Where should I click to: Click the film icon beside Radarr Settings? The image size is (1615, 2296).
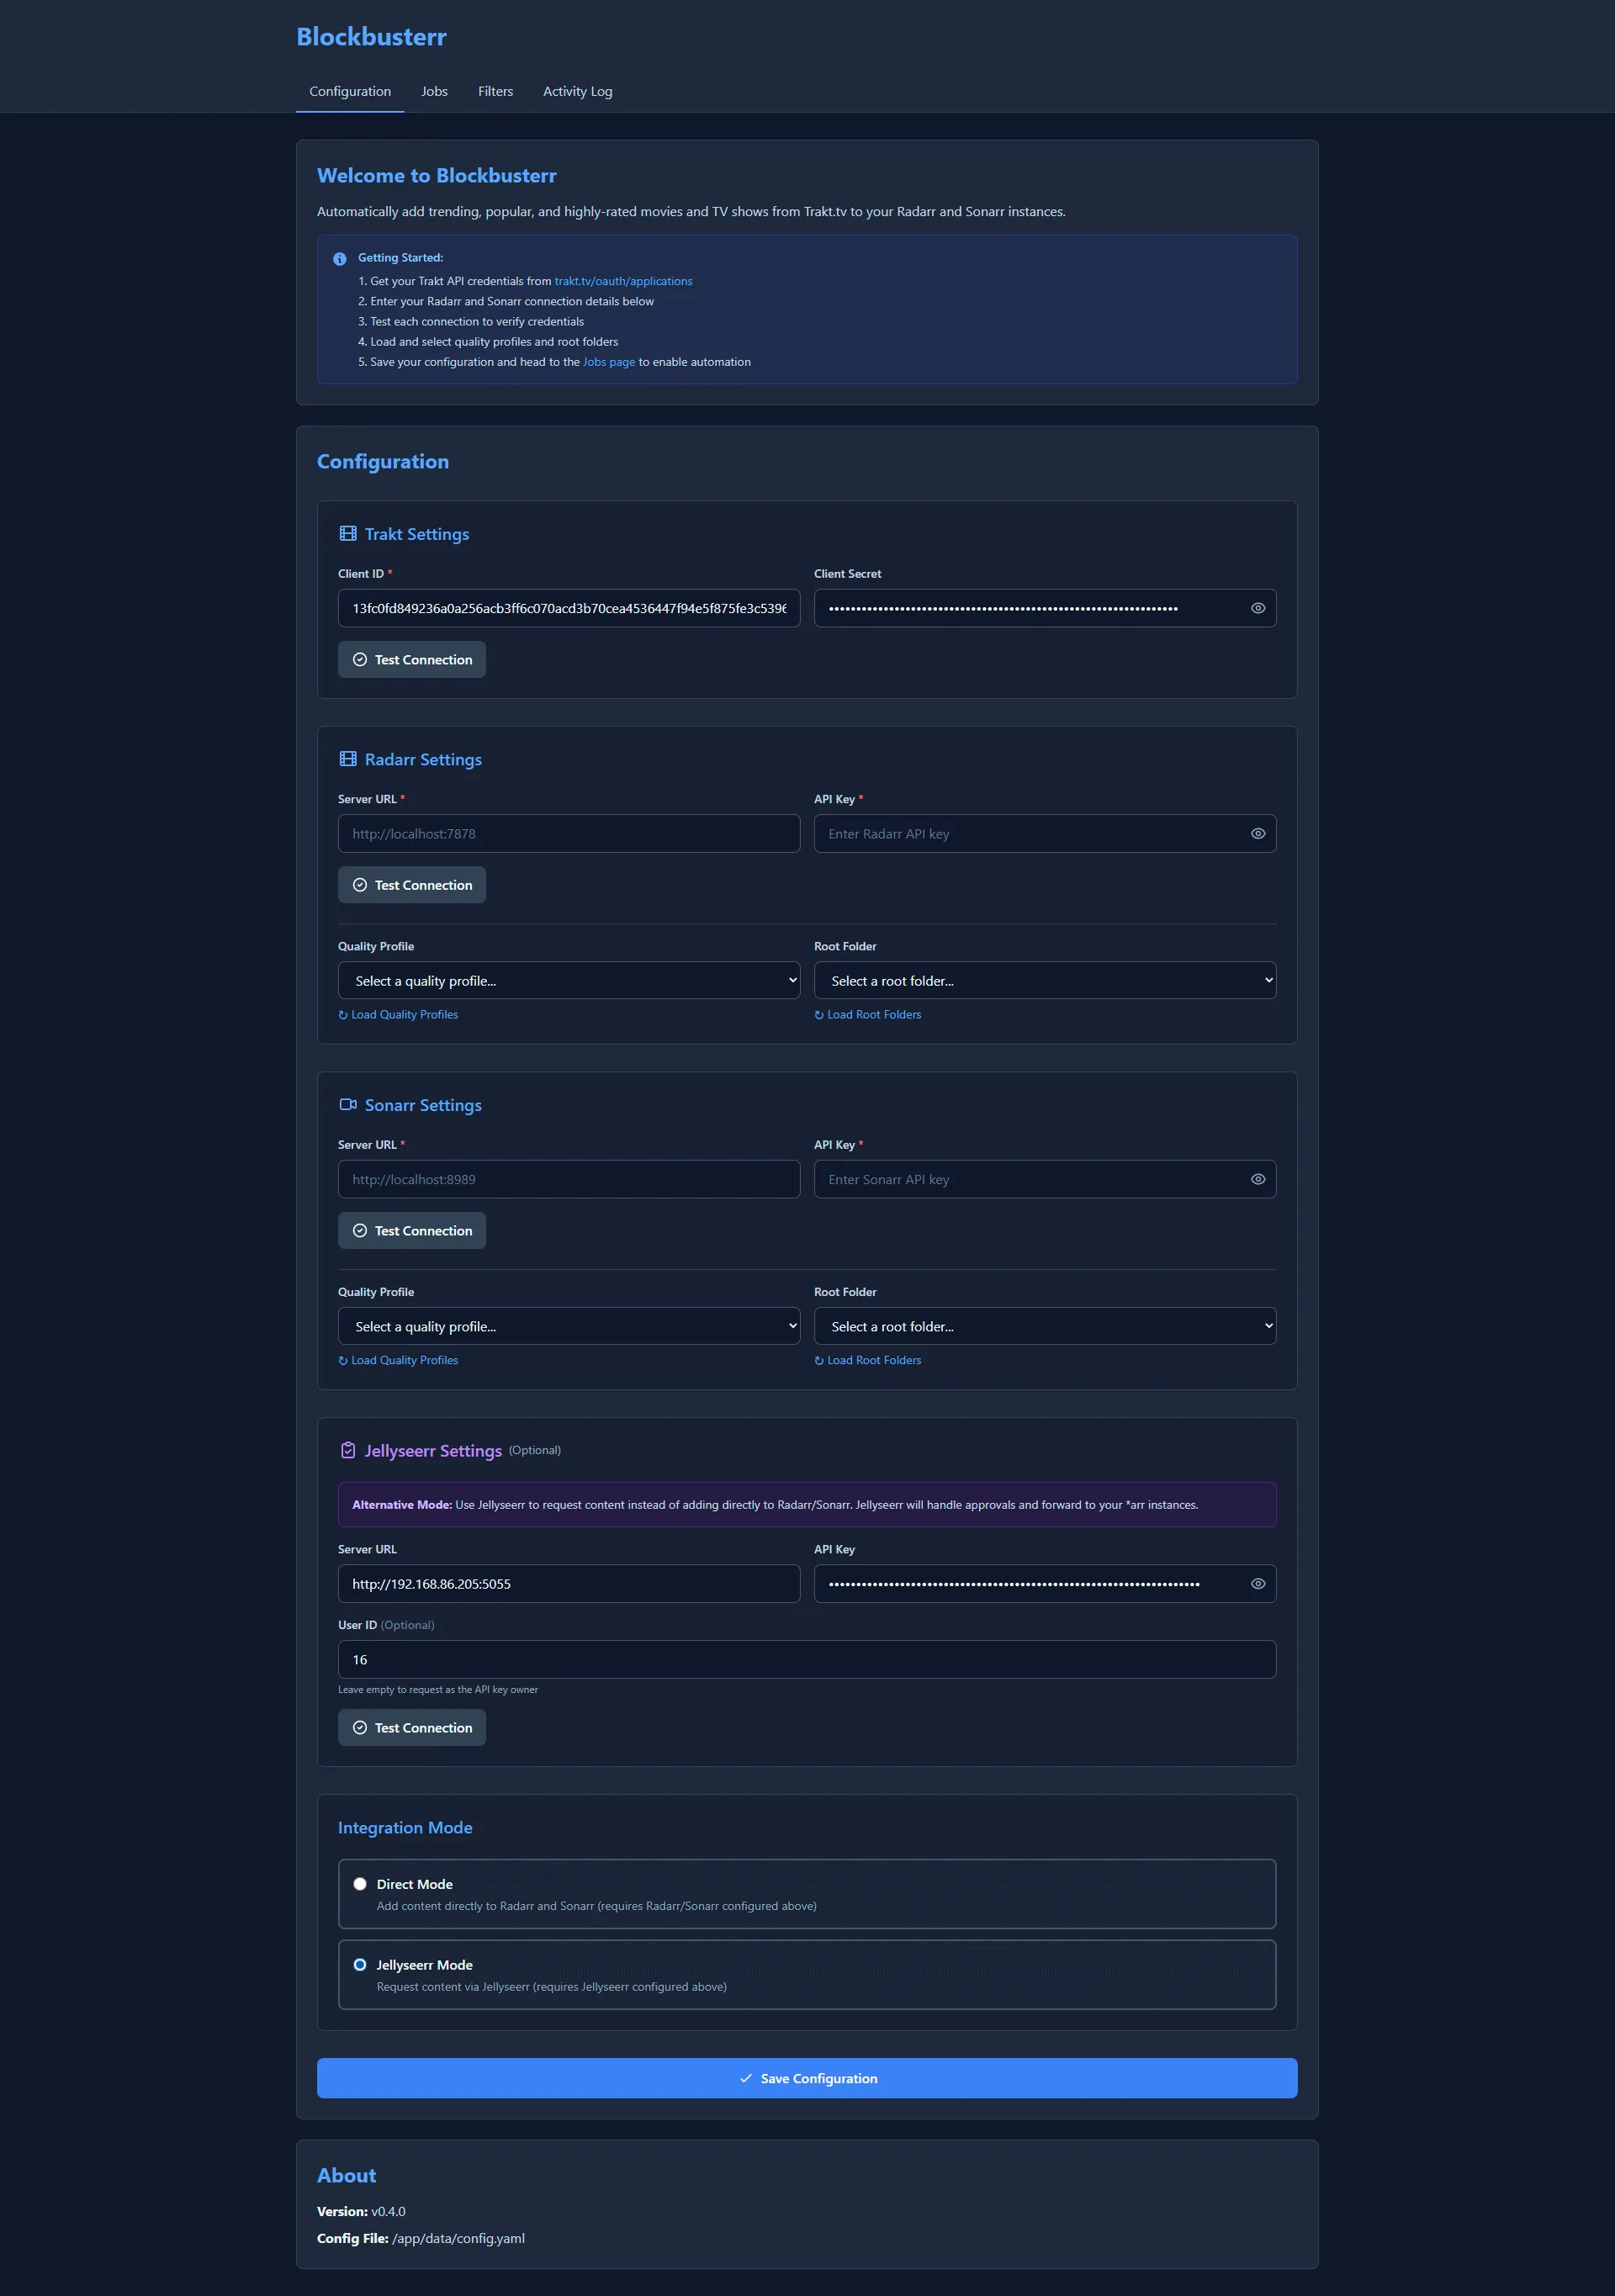pyautogui.click(x=349, y=759)
